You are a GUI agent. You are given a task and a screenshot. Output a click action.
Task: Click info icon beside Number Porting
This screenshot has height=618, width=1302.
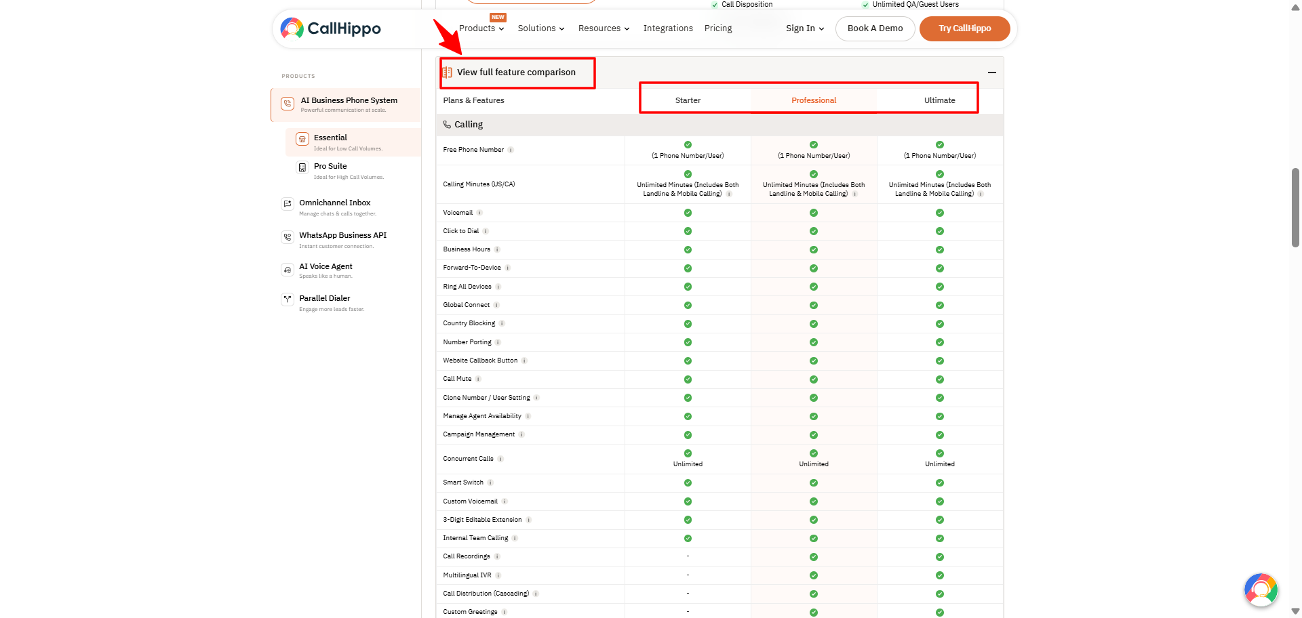[x=498, y=342]
